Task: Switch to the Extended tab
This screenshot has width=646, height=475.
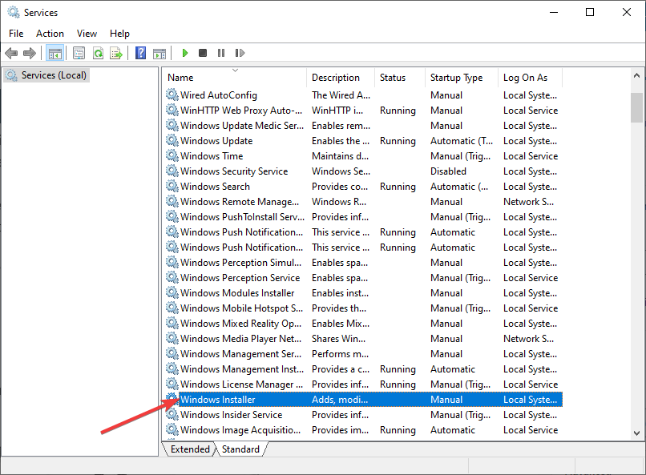Action: click(x=190, y=449)
